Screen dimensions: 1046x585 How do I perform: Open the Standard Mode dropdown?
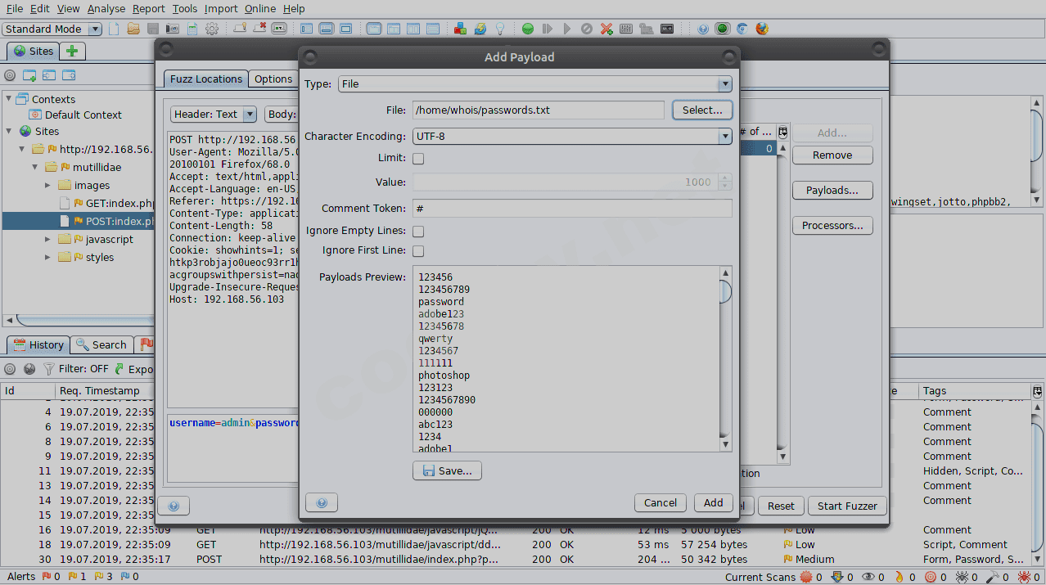(x=52, y=29)
